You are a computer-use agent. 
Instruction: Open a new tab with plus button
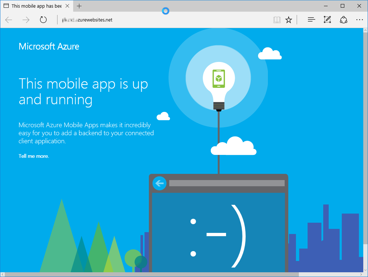(79, 6)
